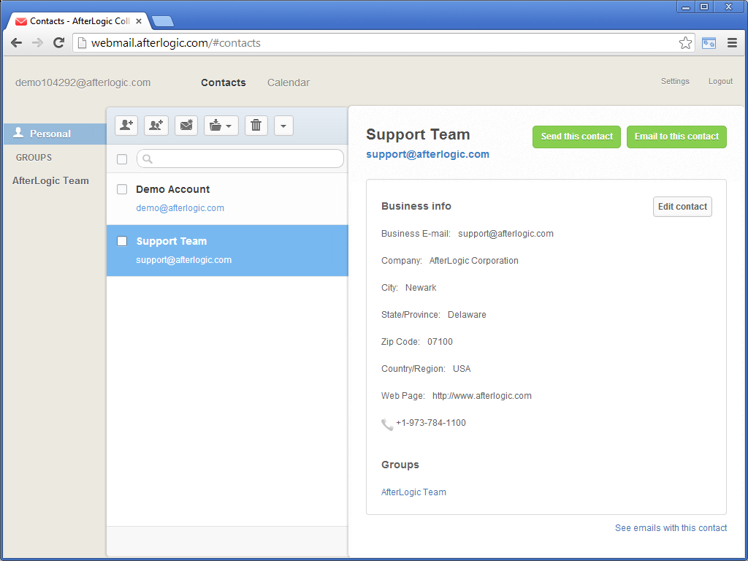Click the support@afterlogic.com link under the heading
The image size is (748, 561).
[427, 154]
